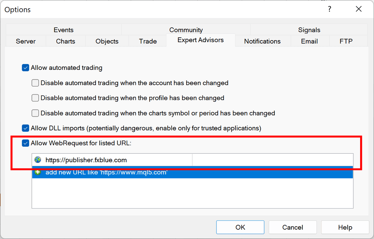Uncheck 'Allow automated trading'
The height and width of the screenshot is (239, 374).
25,67
